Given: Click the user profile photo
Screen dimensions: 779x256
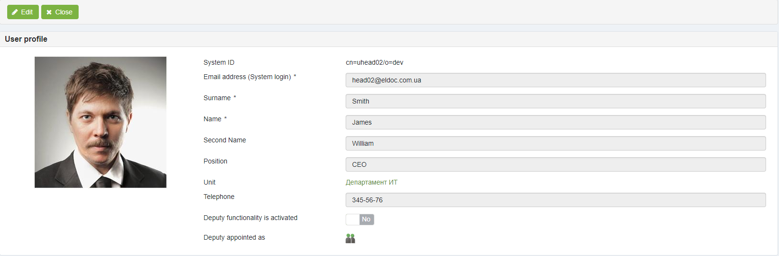Looking at the screenshot, I should (x=101, y=122).
